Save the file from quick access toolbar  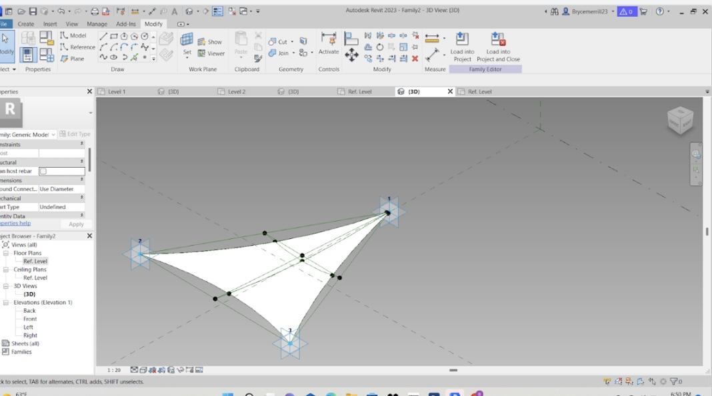point(33,11)
